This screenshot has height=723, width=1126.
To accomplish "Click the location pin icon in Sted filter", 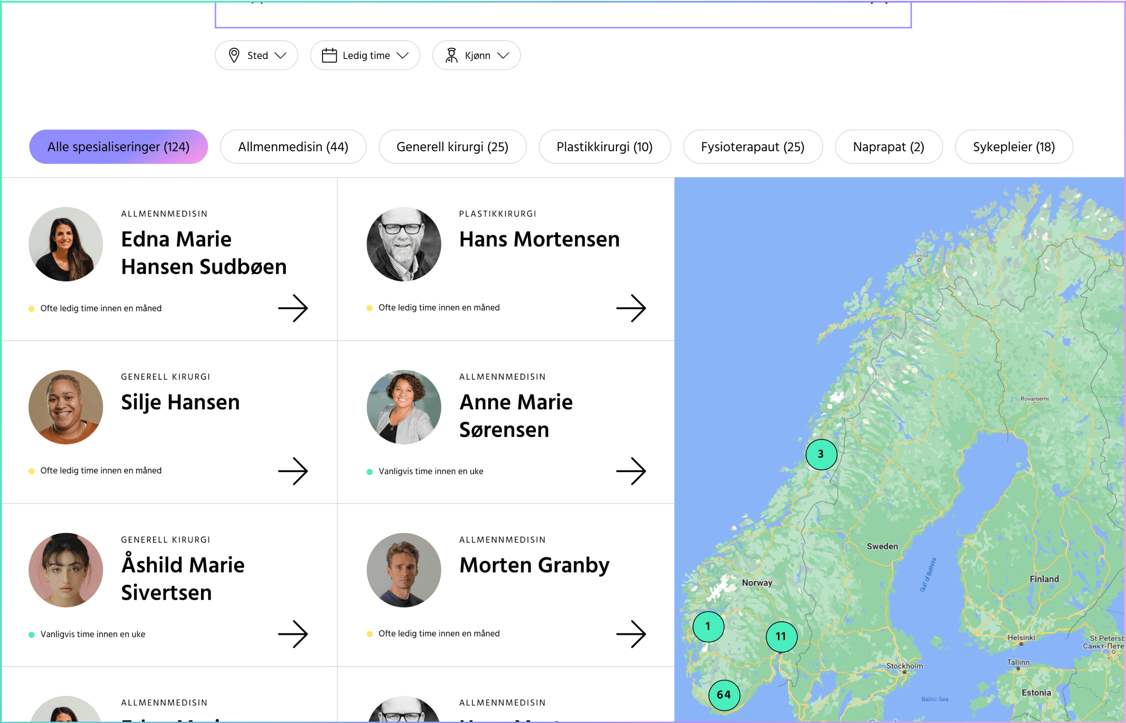I will click(x=234, y=55).
